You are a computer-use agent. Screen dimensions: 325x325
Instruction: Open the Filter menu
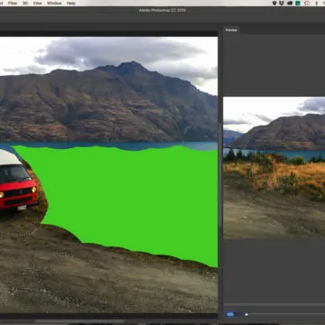(x=13, y=3)
